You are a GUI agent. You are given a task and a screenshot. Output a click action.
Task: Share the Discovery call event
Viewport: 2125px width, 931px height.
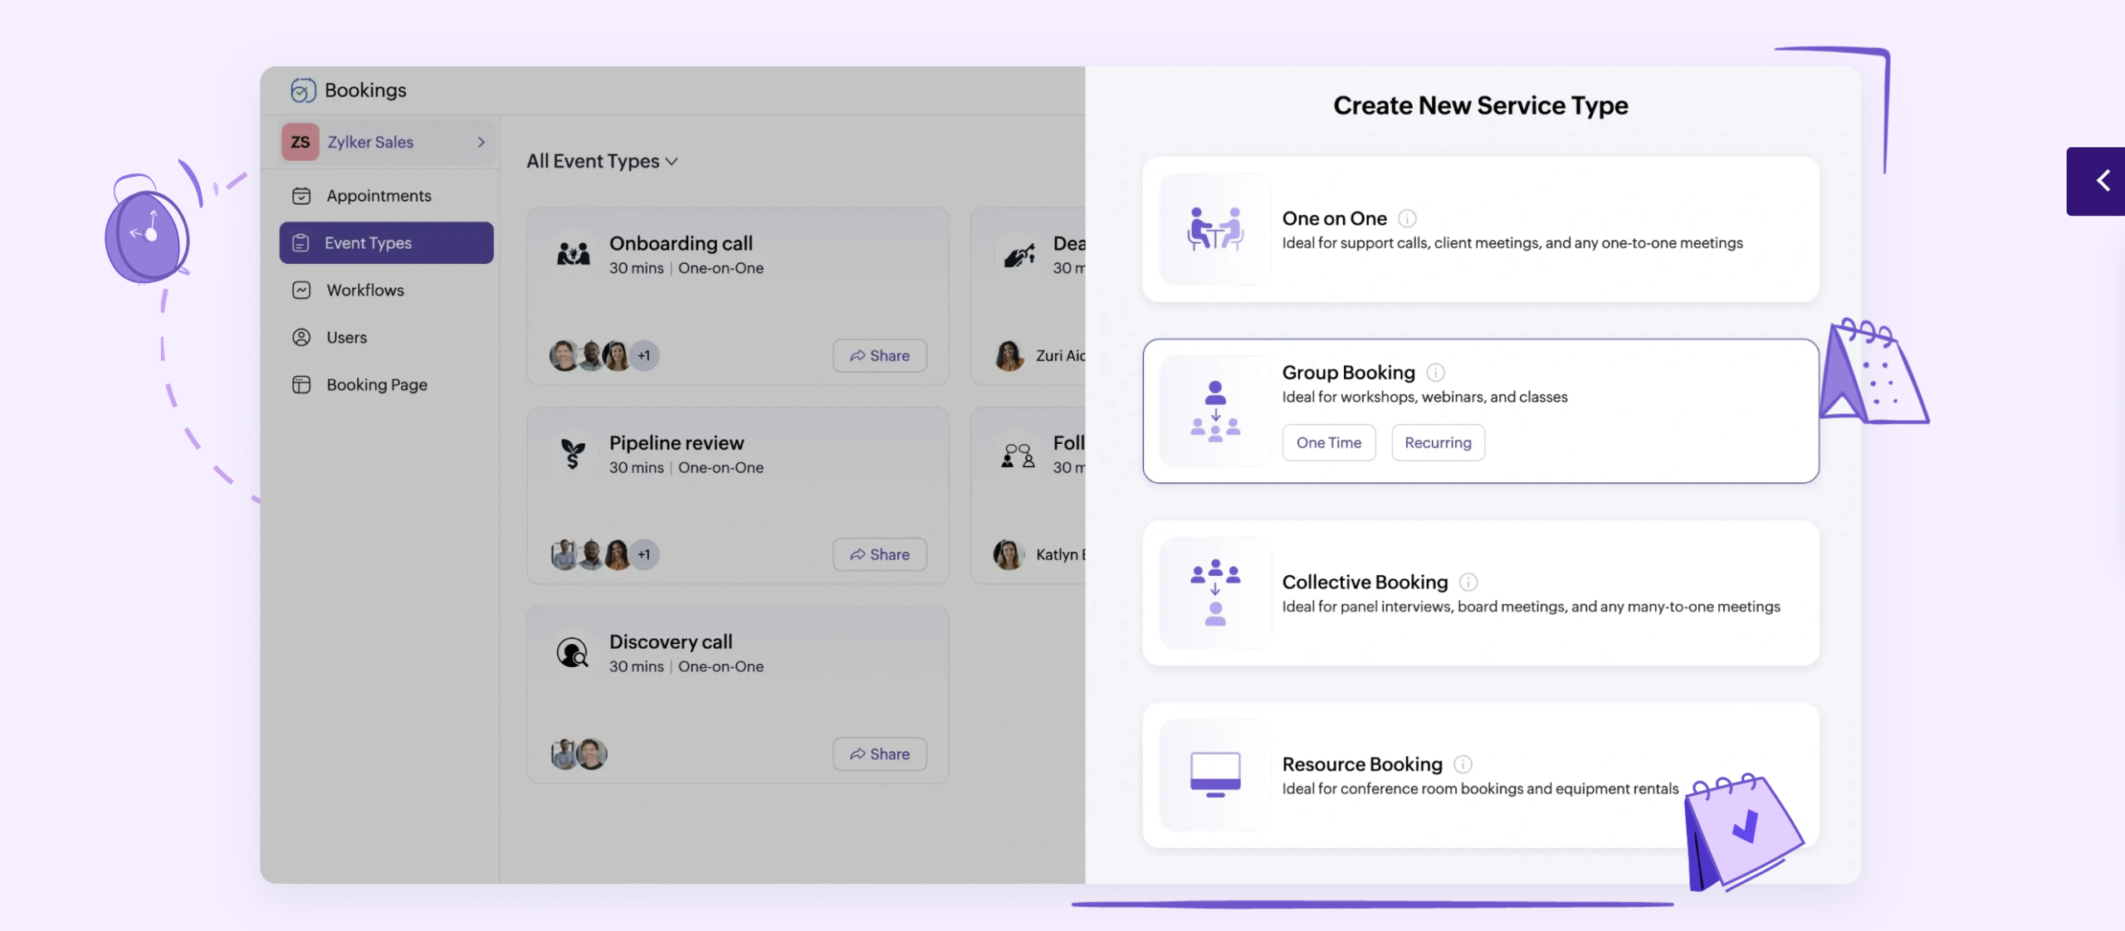(880, 753)
